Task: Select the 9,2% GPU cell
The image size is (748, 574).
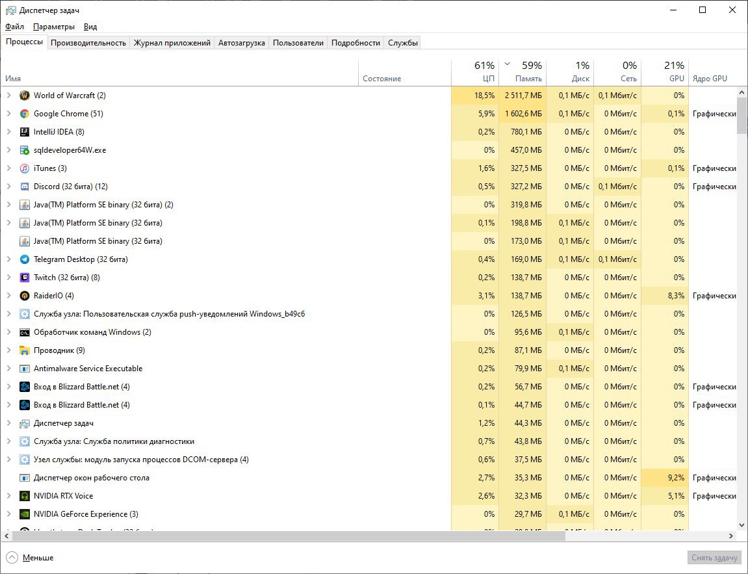Action: (665, 478)
